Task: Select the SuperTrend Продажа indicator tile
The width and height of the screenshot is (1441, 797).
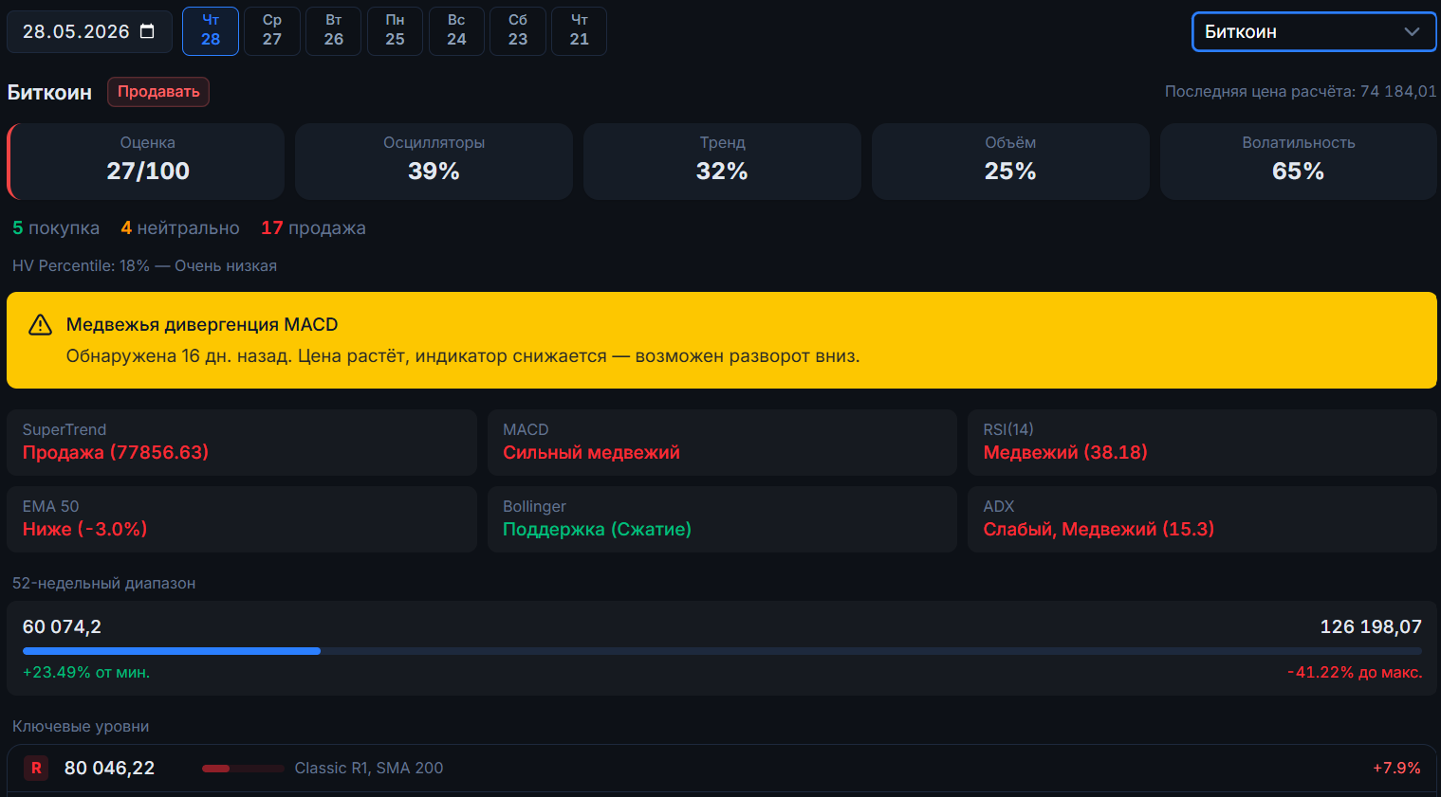Action: click(242, 443)
